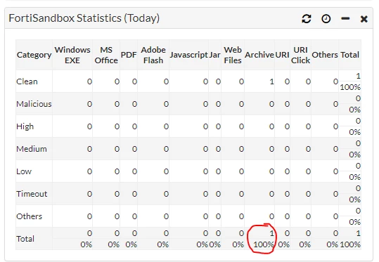Select the widget title FortiSandbox Statistics (Today)
This screenshot has width=379, height=262.
click(x=84, y=18)
